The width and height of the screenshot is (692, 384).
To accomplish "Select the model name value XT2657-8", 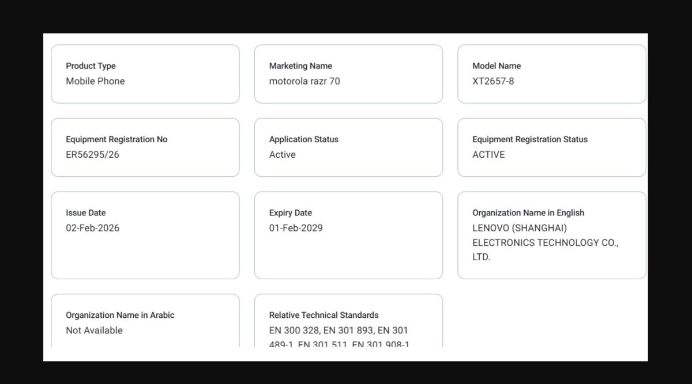I will pyautogui.click(x=493, y=81).
